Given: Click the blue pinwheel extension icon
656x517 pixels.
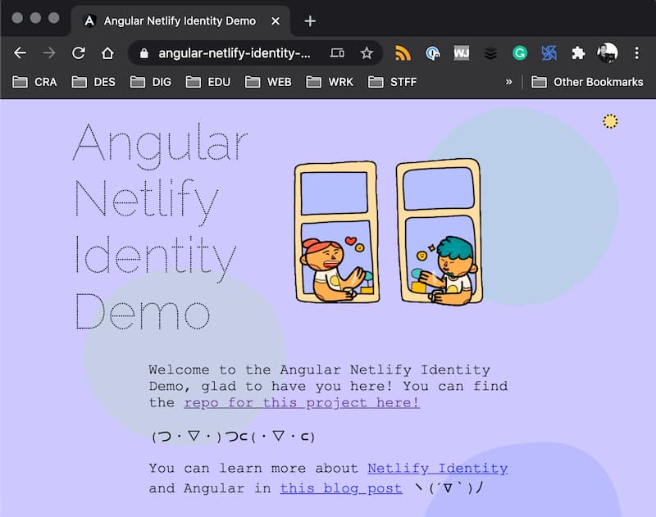Looking at the screenshot, I should point(549,53).
